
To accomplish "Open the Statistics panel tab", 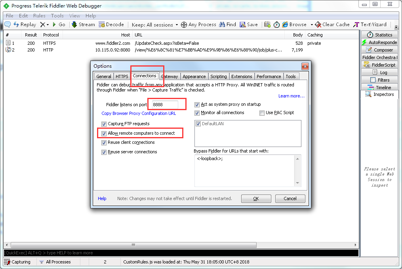I will pyautogui.click(x=380, y=34).
